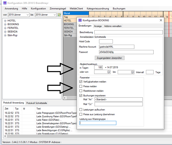Viewport: 172px width, 145px height.
Task: Open the Zimmerspiegel menu
Action: click(58, 9)
